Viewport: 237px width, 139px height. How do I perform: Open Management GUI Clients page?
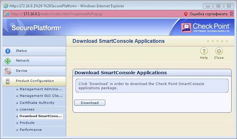[x=41, y=96]
